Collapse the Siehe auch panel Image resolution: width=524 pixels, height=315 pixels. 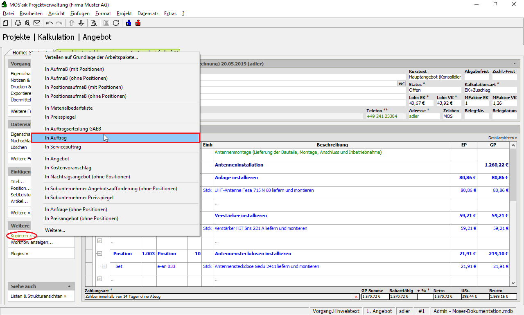coord(69,286)
